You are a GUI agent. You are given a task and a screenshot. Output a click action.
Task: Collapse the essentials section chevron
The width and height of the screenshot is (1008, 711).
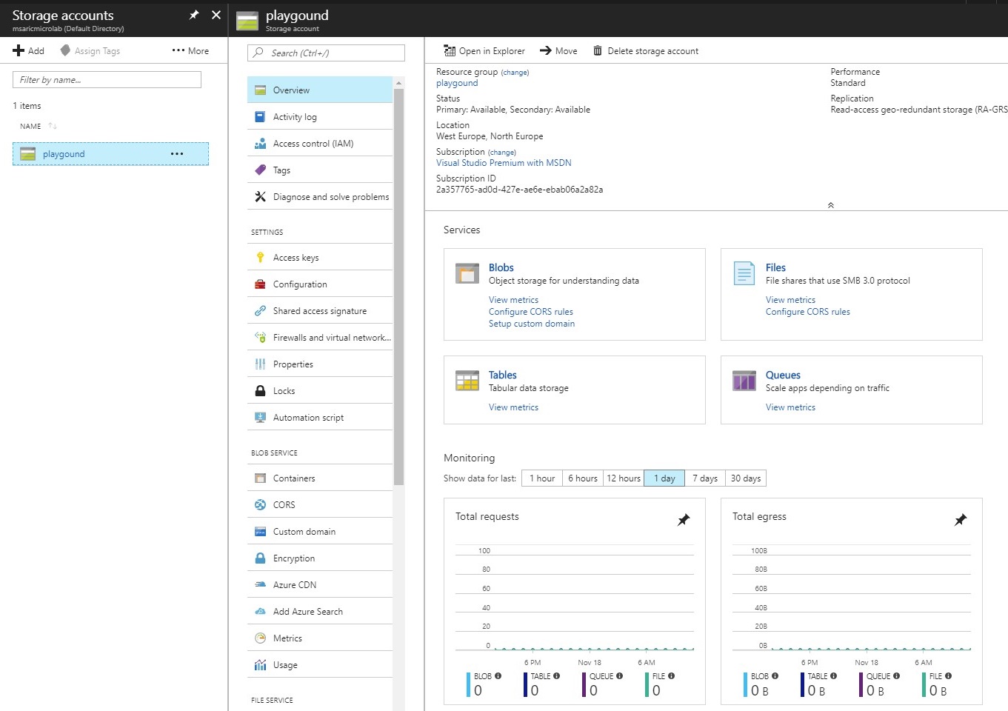(830, 205)
